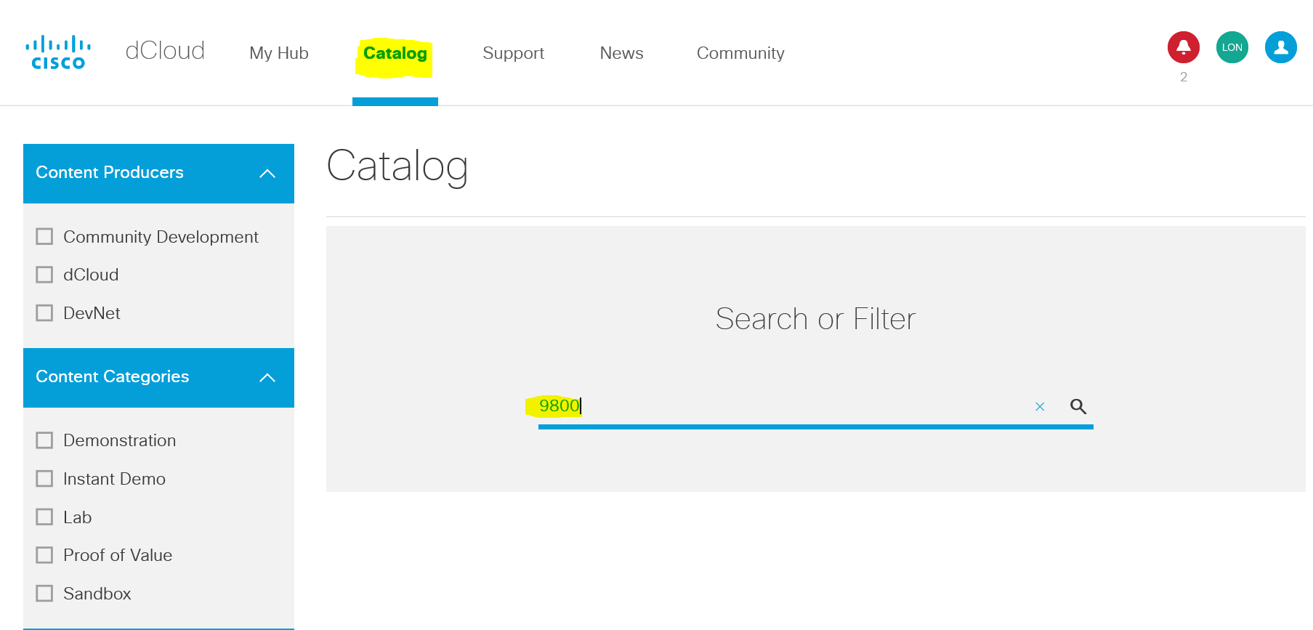The width and height of the screenshot is (1313, 630).
Task: Toggle the Sandbox category checkbox
Action: 45,594
